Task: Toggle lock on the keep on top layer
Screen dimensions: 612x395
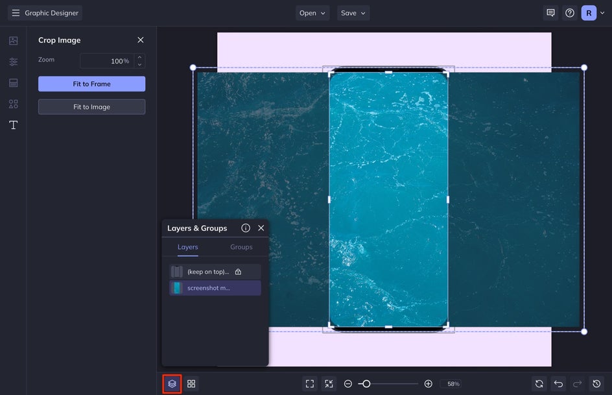Action: tap(238, 272)
